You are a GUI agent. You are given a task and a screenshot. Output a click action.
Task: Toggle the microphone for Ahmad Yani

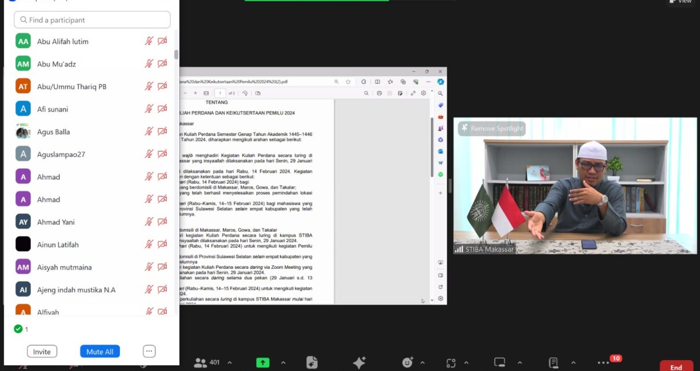[x=149, y=222]
